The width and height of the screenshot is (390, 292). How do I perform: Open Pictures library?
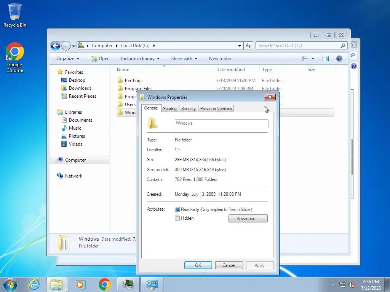(x=77, y=136)
